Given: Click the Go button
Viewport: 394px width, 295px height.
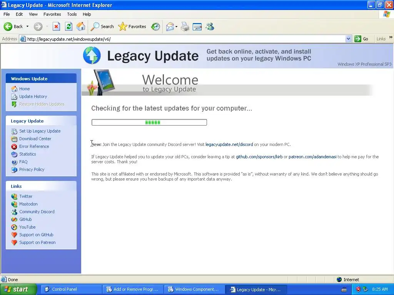Looking at the screenshot, I should [361, 39].
